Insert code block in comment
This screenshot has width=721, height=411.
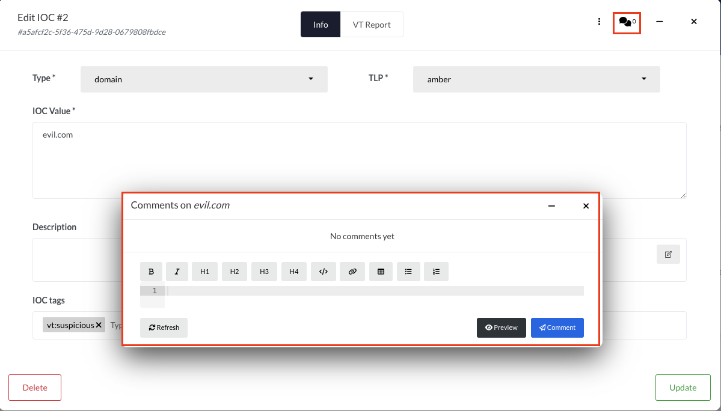click(324, 272)
